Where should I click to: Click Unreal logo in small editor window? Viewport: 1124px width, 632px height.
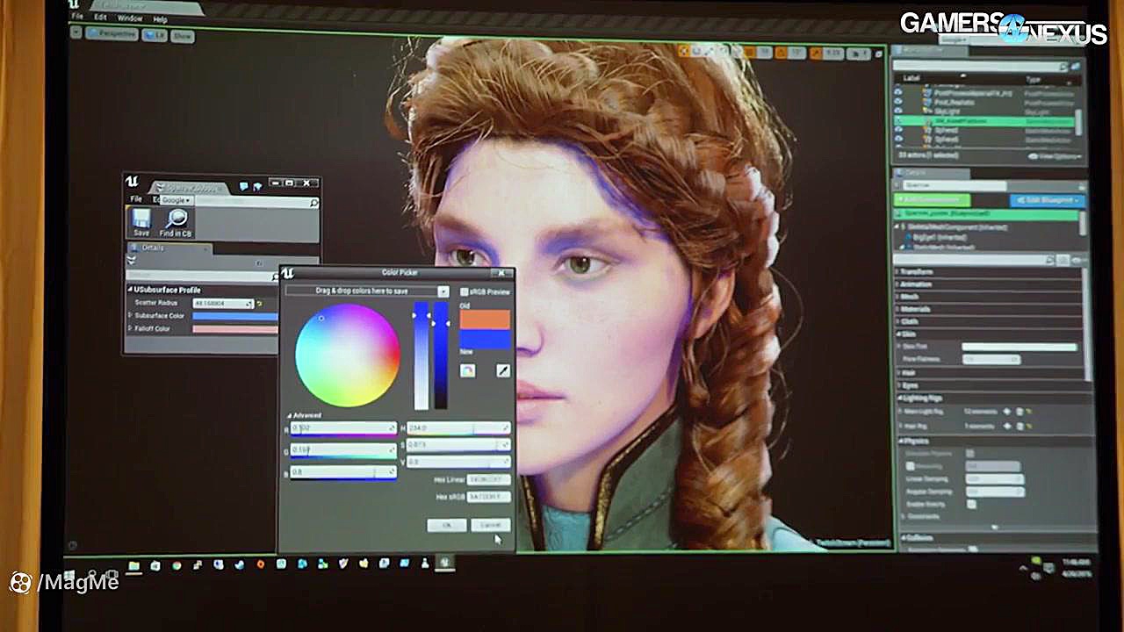click(x=132, y=183)
